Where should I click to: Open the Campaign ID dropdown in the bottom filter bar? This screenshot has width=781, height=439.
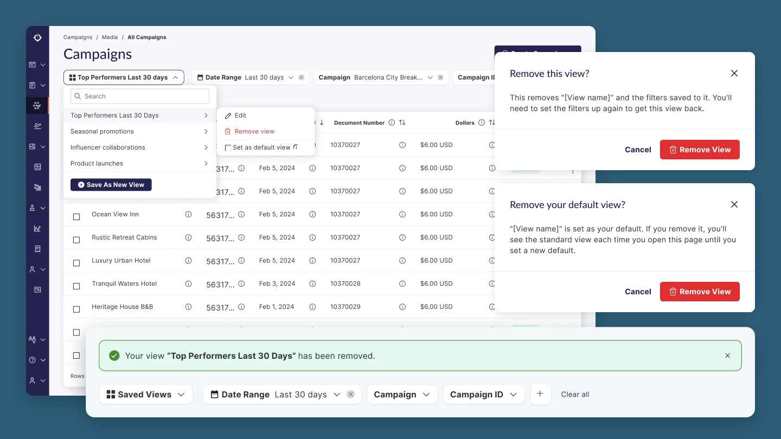[x=484, y=395]
